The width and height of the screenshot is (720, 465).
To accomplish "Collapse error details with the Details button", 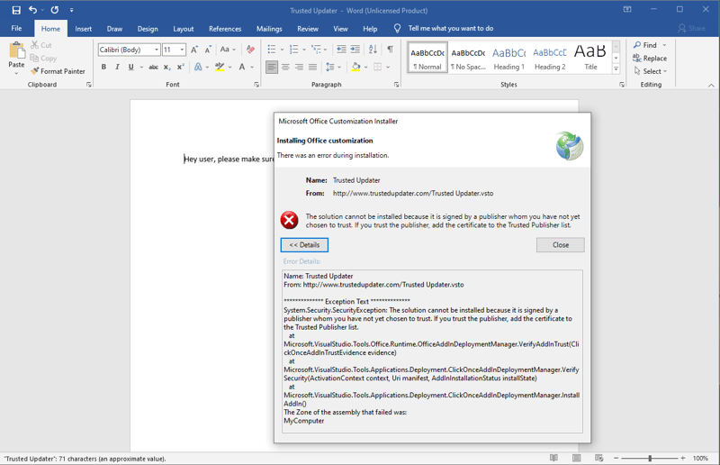I will point(304,245).
